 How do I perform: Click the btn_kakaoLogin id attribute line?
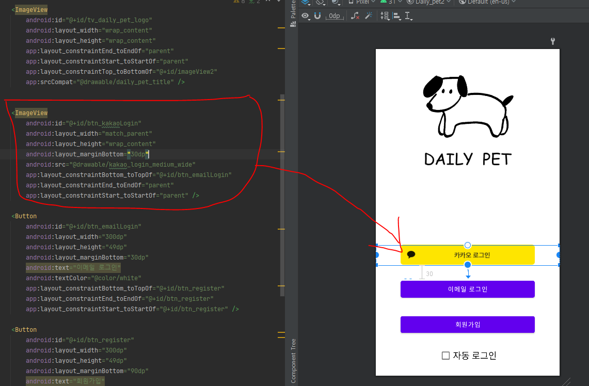[x=84, y=123]
